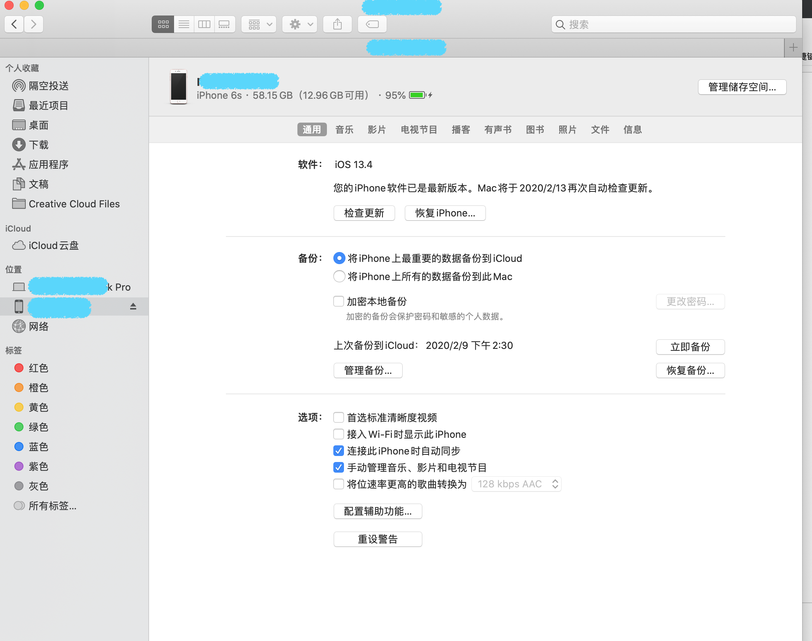Image resolution: width=812 pixels, height=641 pixels.
Task: Switch to the 照片 tab
Action: (567, 130)
